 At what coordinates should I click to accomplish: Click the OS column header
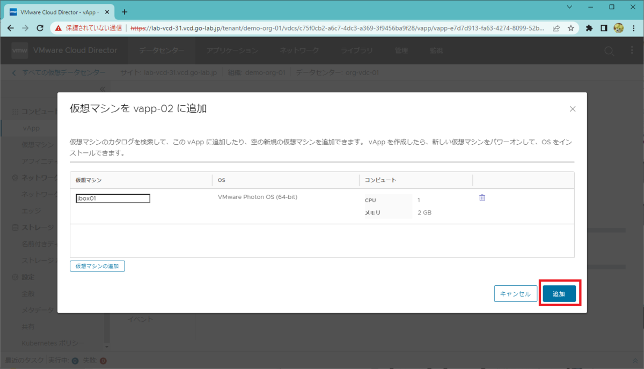221,180
